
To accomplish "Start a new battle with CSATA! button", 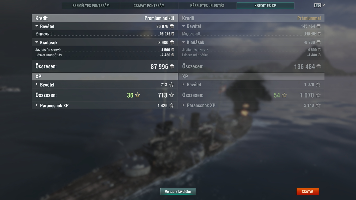I will [x=308, y=192].
